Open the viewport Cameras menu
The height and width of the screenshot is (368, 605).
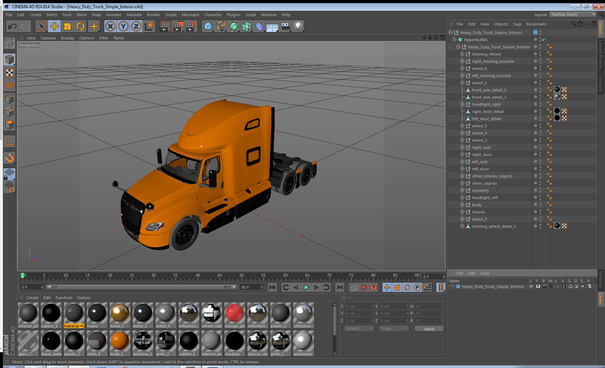48,38
